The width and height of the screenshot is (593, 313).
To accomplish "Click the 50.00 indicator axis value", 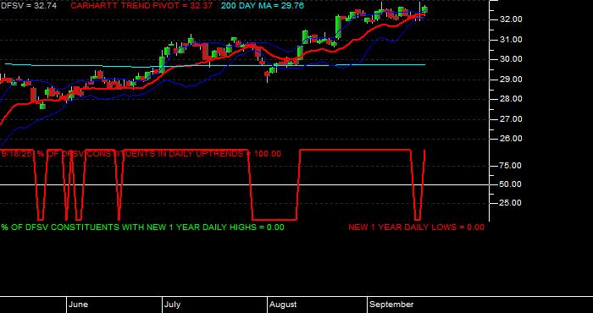I will (x=511, y=184).
